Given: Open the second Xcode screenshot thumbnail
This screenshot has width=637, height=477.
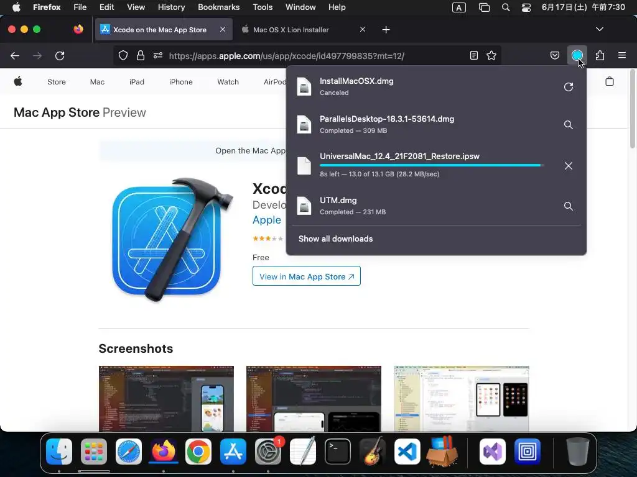Looking at the screenshot, I should pos(314,399).
